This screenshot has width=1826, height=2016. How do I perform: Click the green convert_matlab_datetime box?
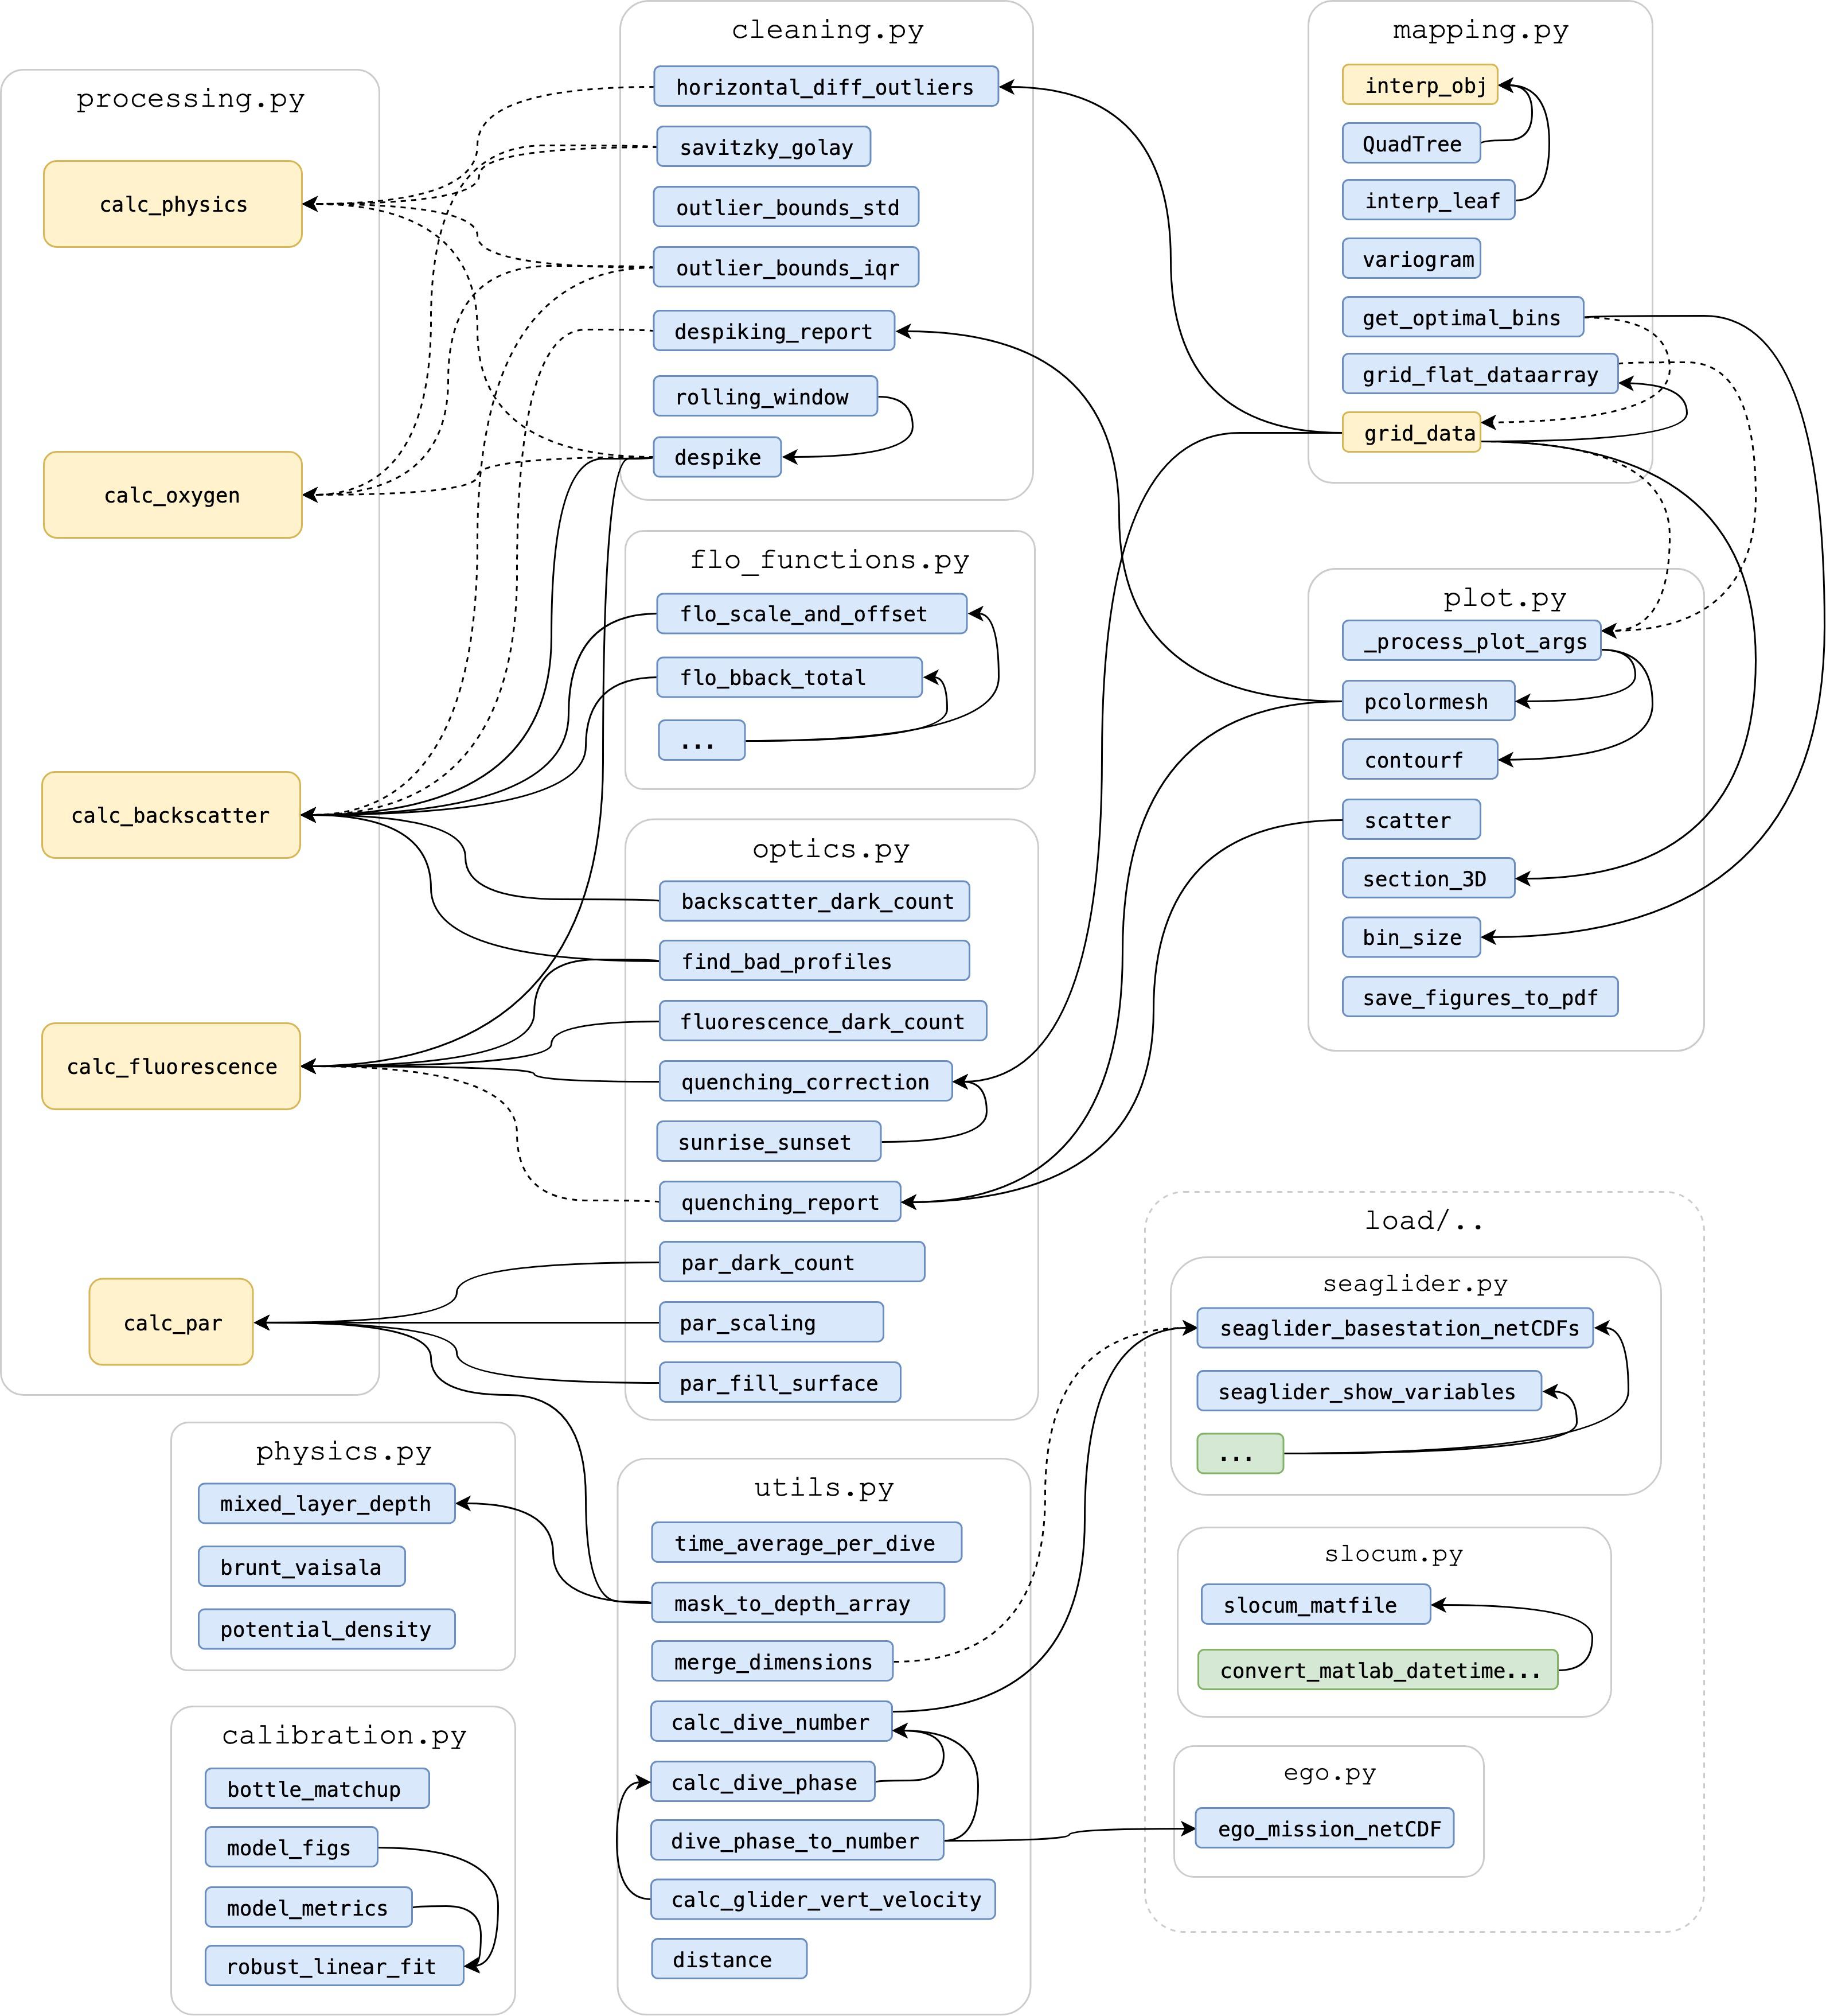(x=1378, y=1670)
